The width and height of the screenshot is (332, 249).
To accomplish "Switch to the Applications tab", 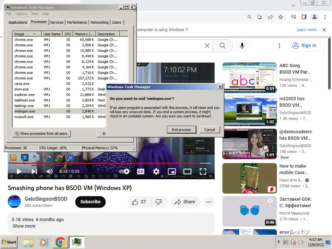I will [x=18, y=22].
